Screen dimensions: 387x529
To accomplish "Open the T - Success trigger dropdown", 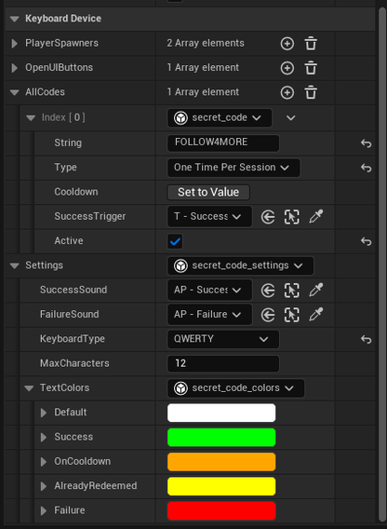I will (209, 217).
